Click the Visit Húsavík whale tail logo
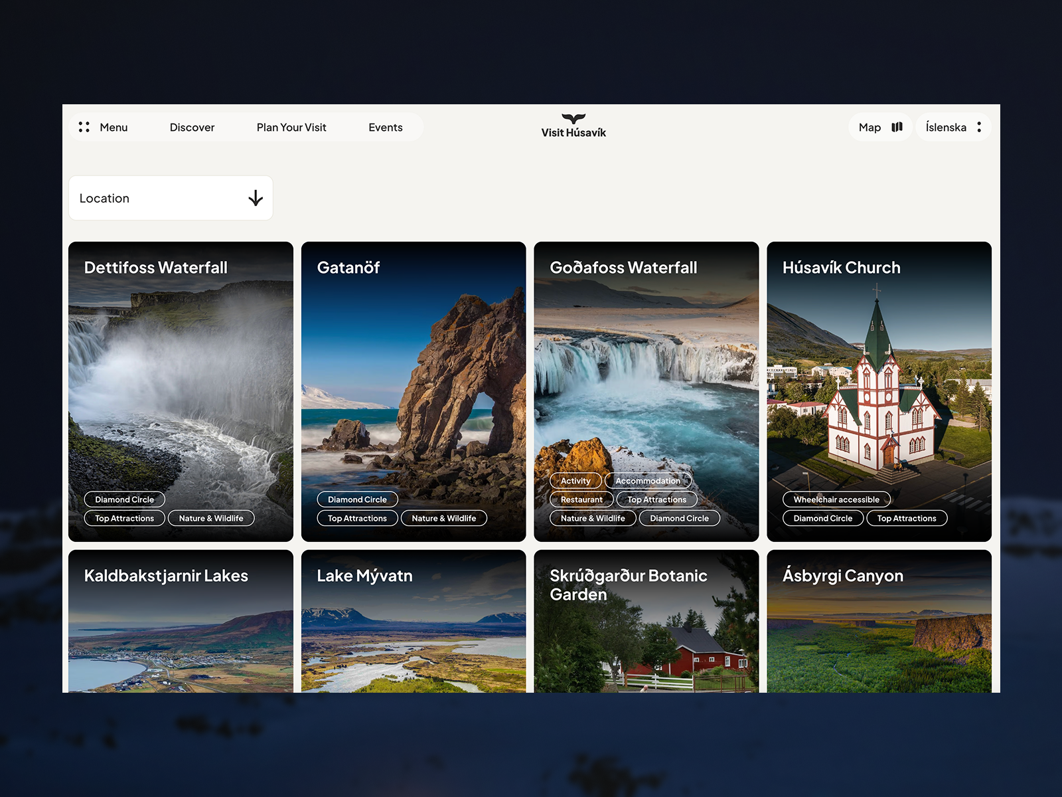The width and height of the screenshot is (1062, 797). point(573,119)
